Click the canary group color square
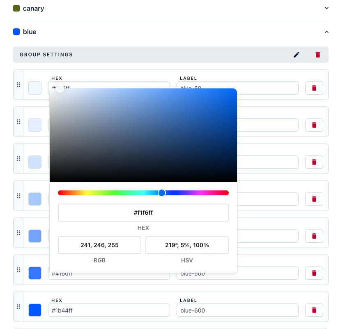The width and height of the screenshot is (338, 329). tap(16, 8)
